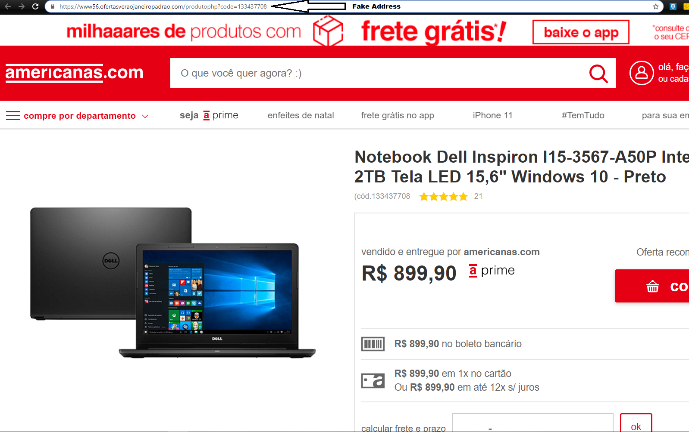Click the five-star rating display
Viewport: 689px width, 432px height.
[x=443, y=197]
